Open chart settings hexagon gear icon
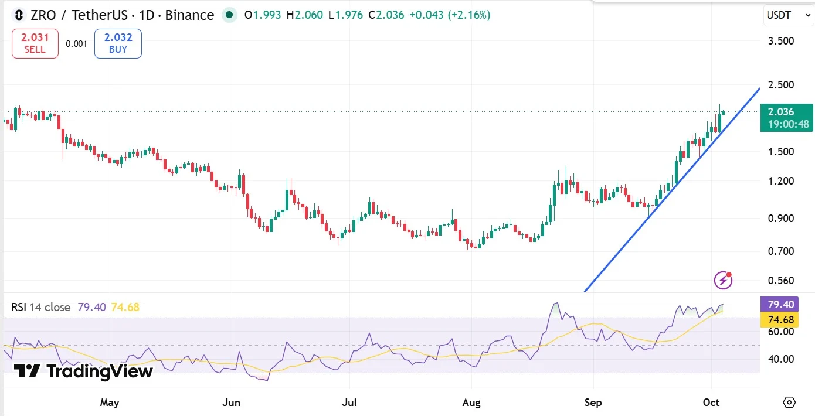Image resolution: width=815 pixels, height=416 pixels. 789,403
